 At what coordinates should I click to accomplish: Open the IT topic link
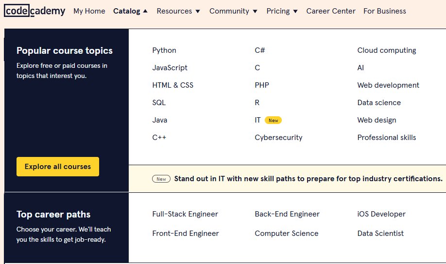point(257,120)
